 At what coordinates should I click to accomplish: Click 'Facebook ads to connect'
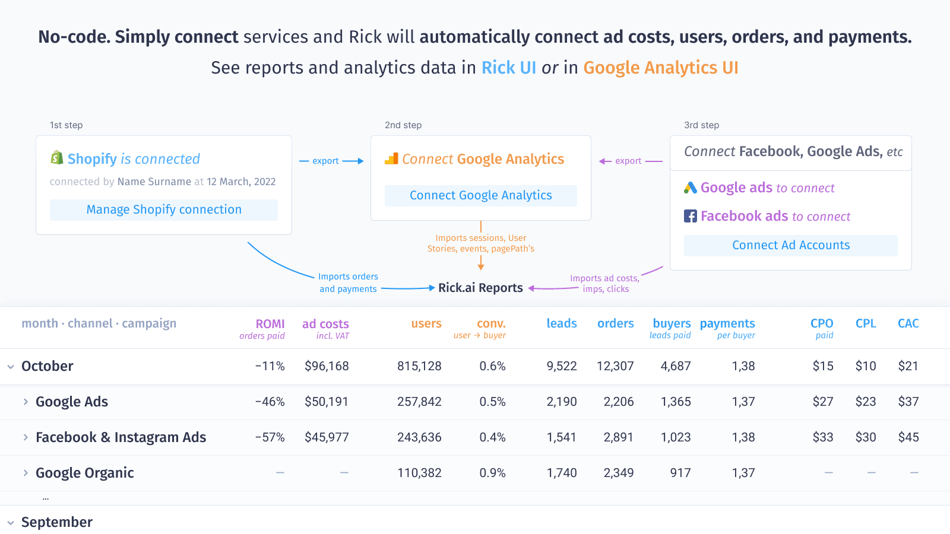[775, 216]
